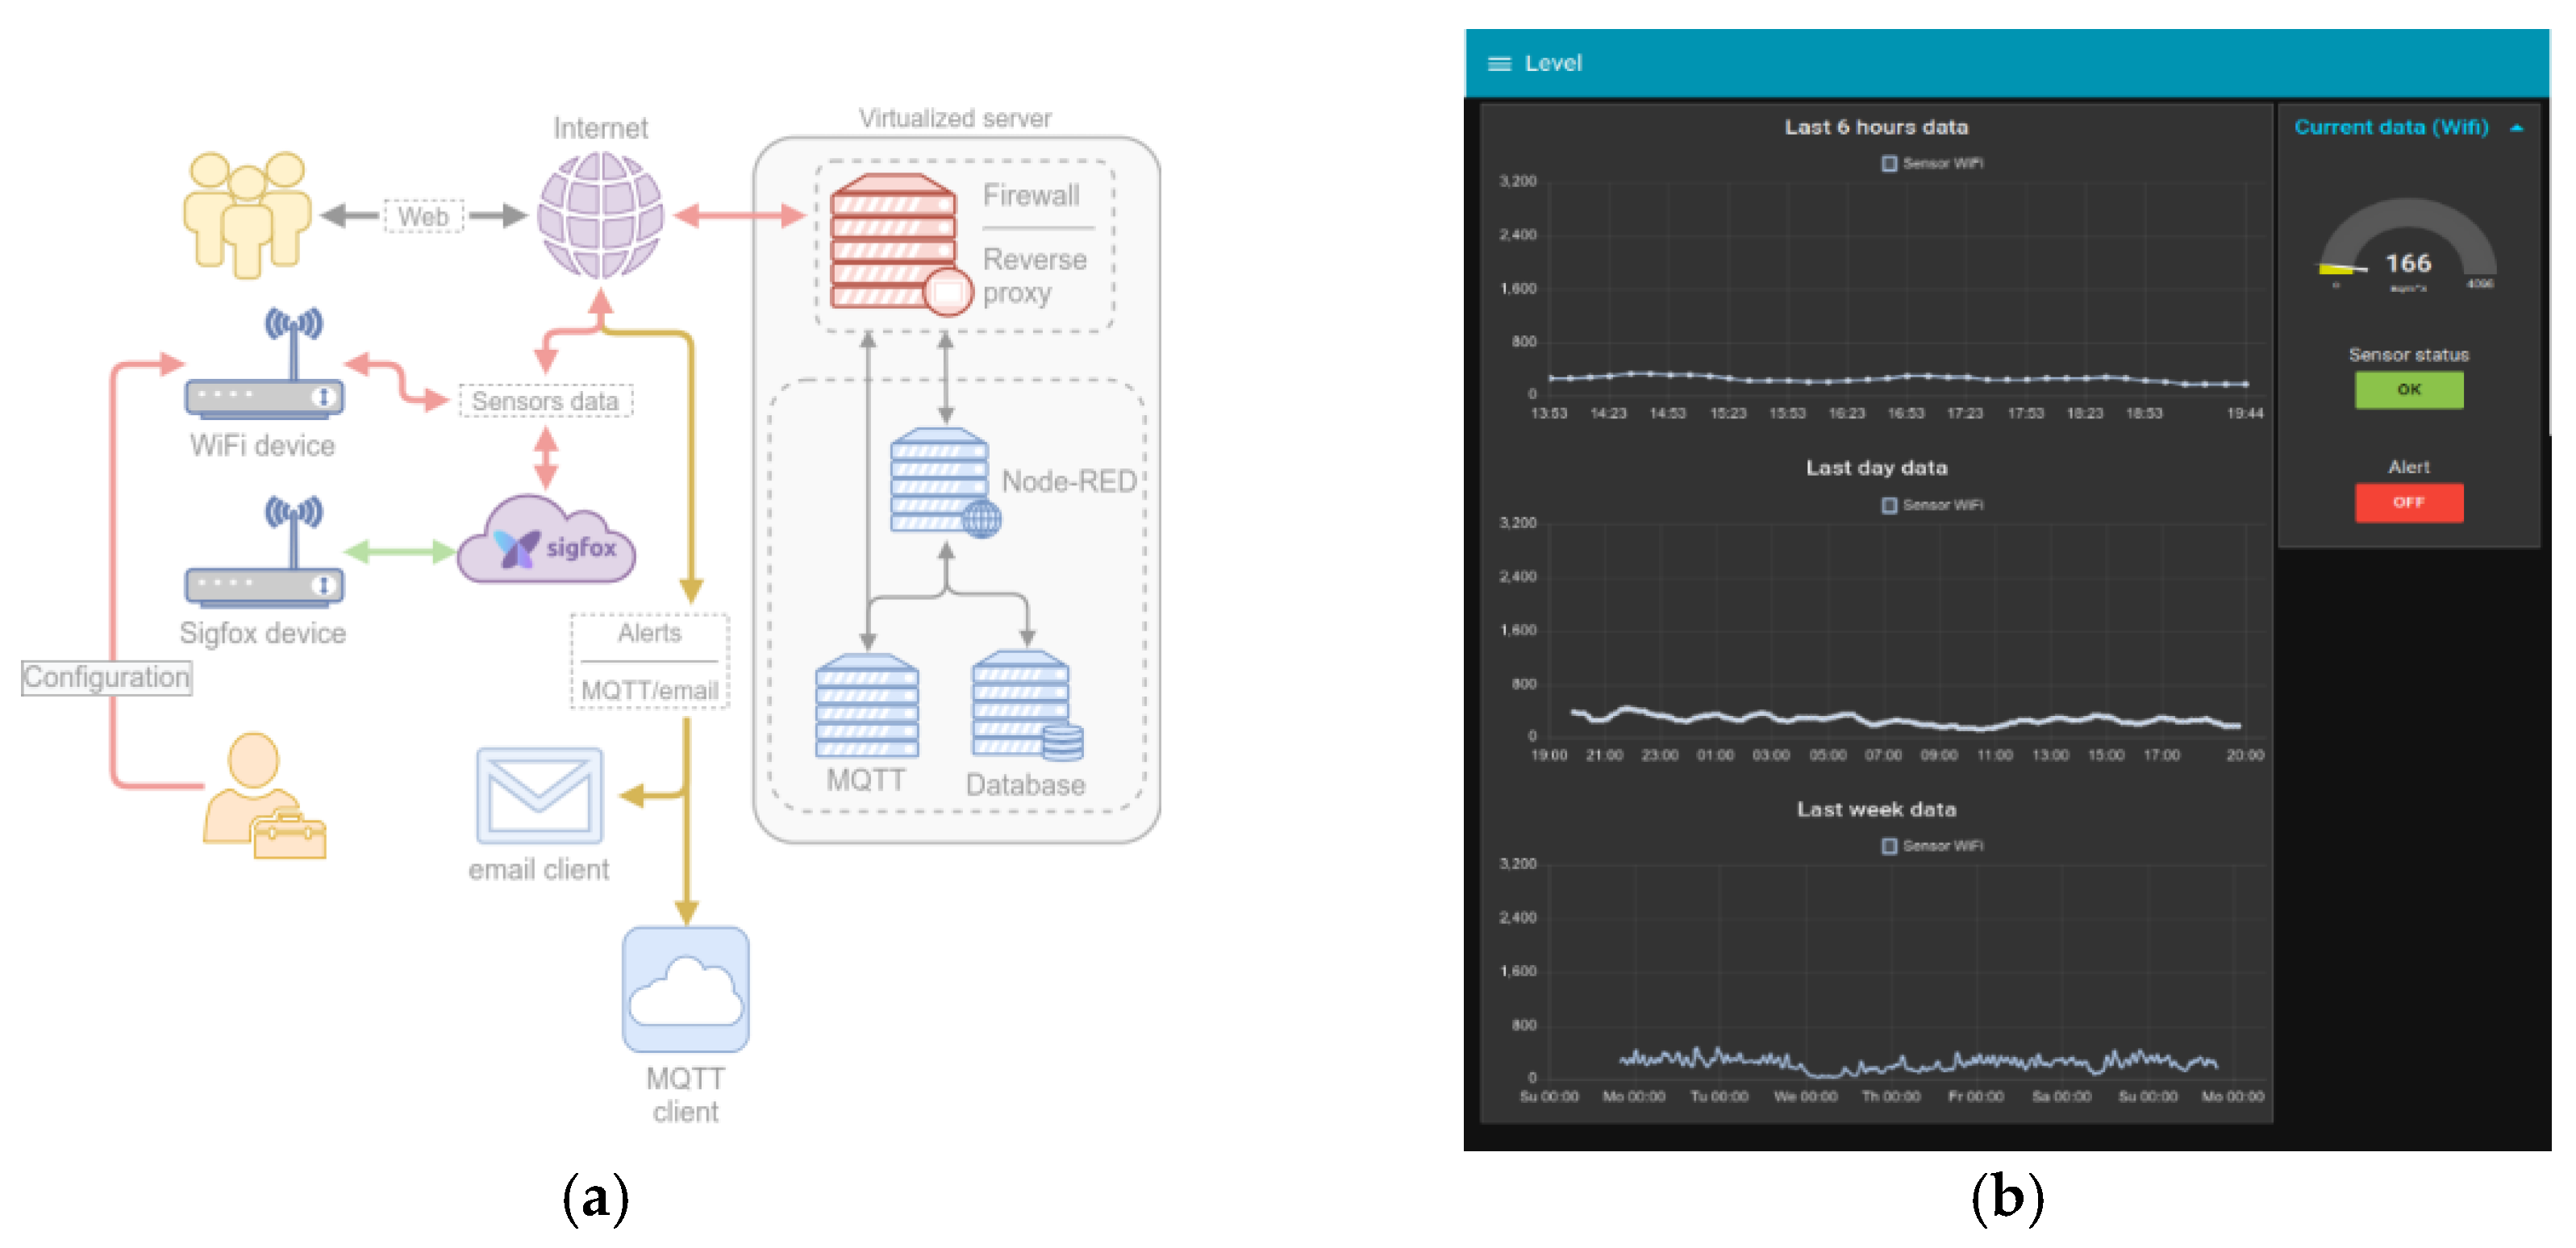Click the Internet globe icon
This screenshot has width=2576, height=1248.
tap(600, 215)
